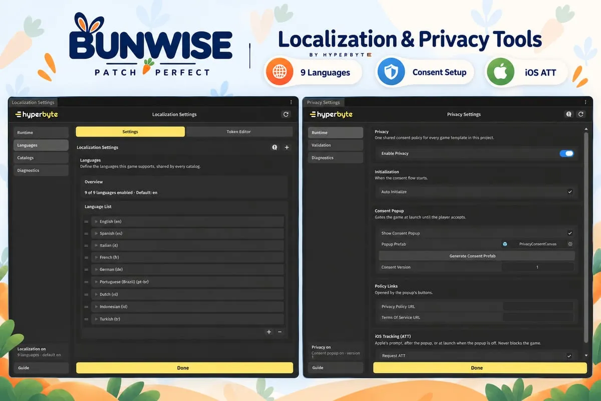Click Done in Privacy Settings window

pos(480,368)
